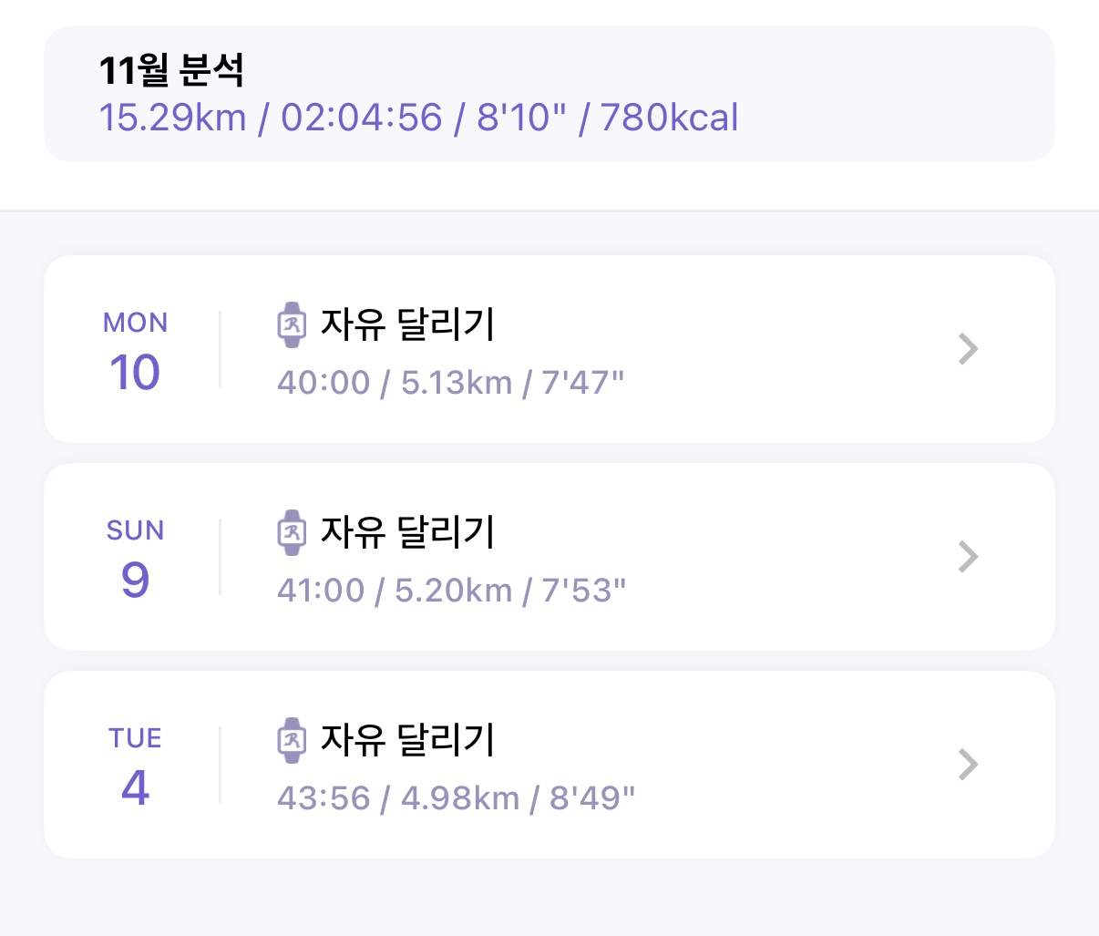Tap the watch icon on Sunday's run

(x=292, y=532)
